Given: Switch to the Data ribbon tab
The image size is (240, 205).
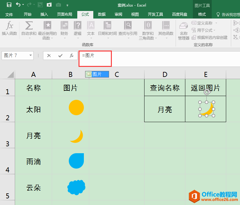Looking at the screenshot, I should (101, 14).
